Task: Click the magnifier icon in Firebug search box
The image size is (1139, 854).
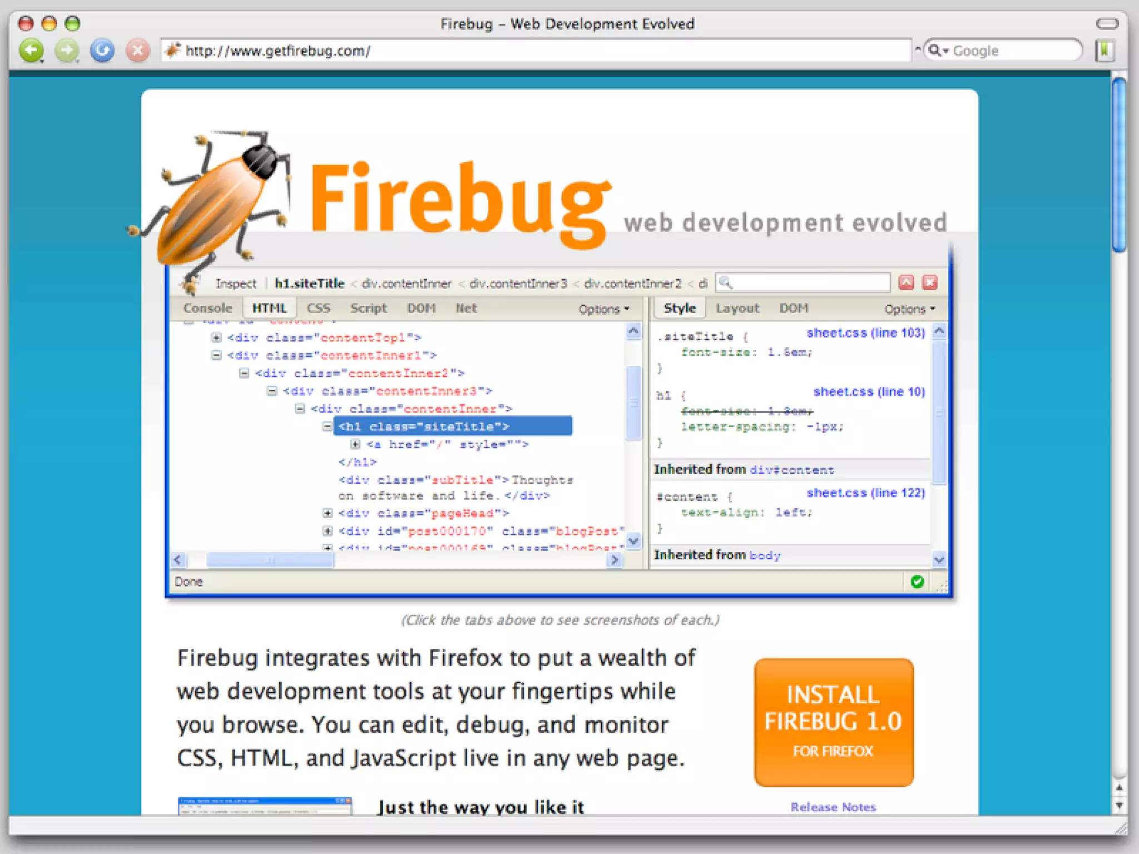Action: pyautogui.click(x=725, y=283)
